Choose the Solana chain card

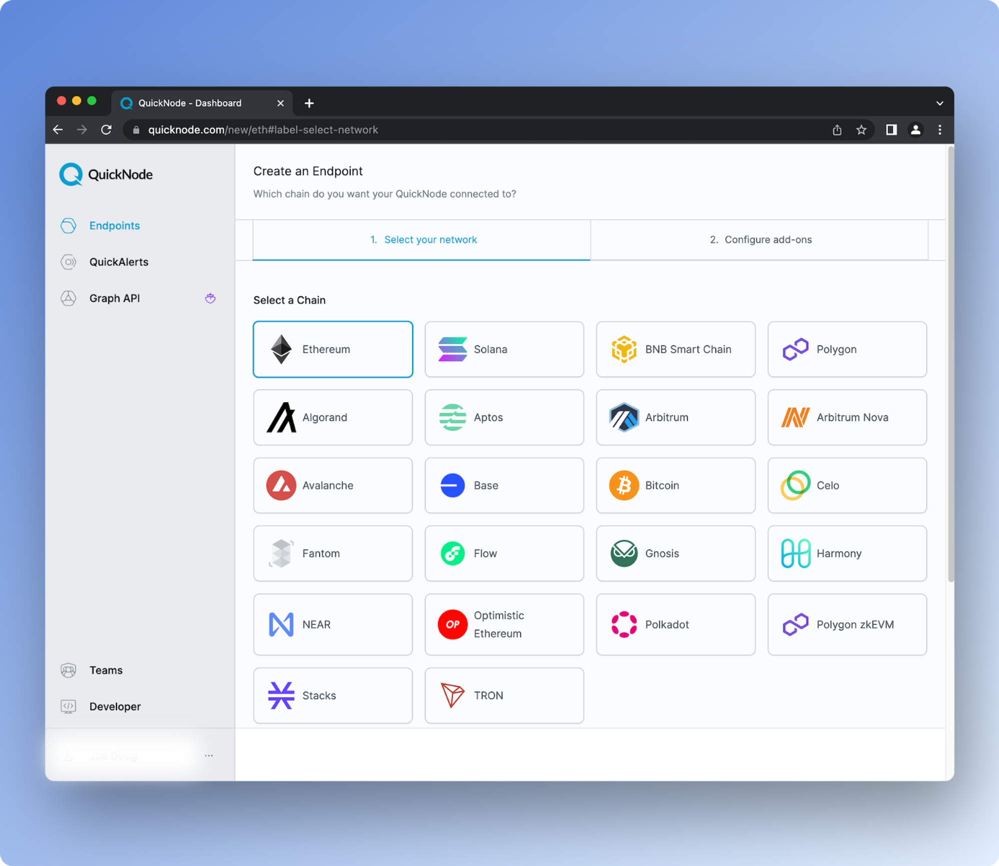504,349
